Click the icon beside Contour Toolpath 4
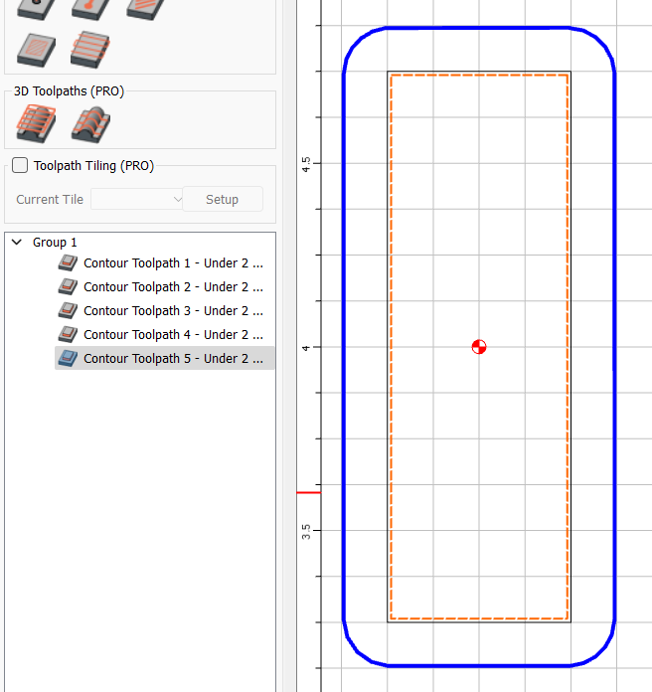Viewport: 652px width, 692px height. click(x=68, y=334)
